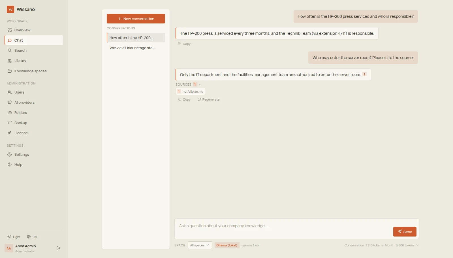Open the 'Wie viele Urlaubstage' conversation
This screenshot has width=453, height=258.
click(136, 48)
